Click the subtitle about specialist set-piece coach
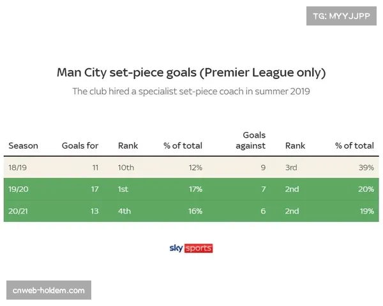383x306 pixels. point(191,91)
